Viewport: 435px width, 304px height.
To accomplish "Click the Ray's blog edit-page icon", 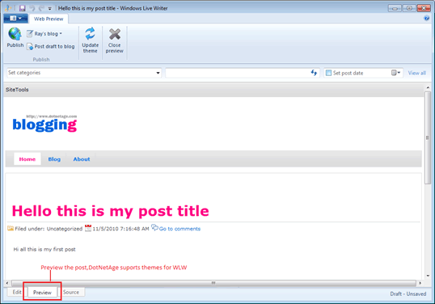I will point(30,34).
